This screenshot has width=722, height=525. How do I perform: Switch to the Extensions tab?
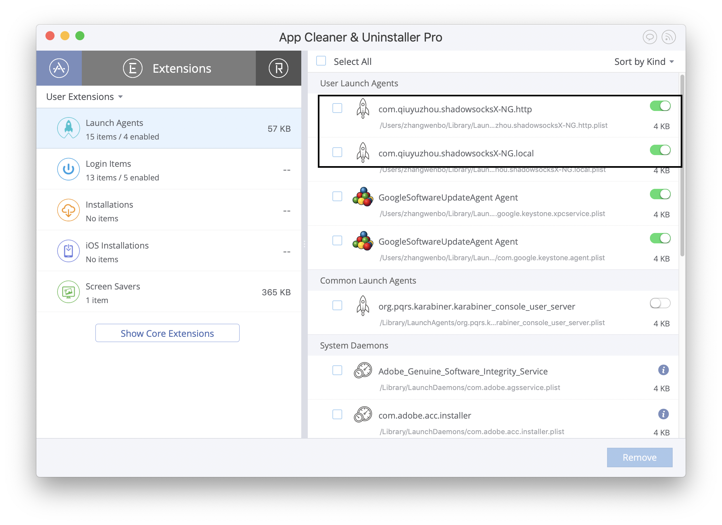coord(181,68)
